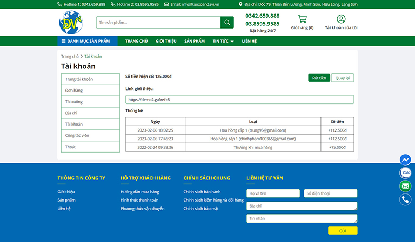Click row Hoa hồng cấp 1 (chinhpham100365@gmail.com)
Viewport: 415px width, 242px height.
click(x=253, y=139)
